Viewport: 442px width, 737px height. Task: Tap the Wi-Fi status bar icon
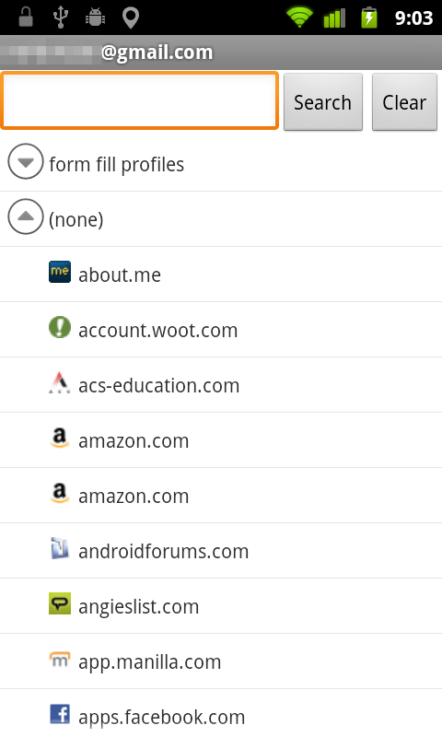[299, 18]
